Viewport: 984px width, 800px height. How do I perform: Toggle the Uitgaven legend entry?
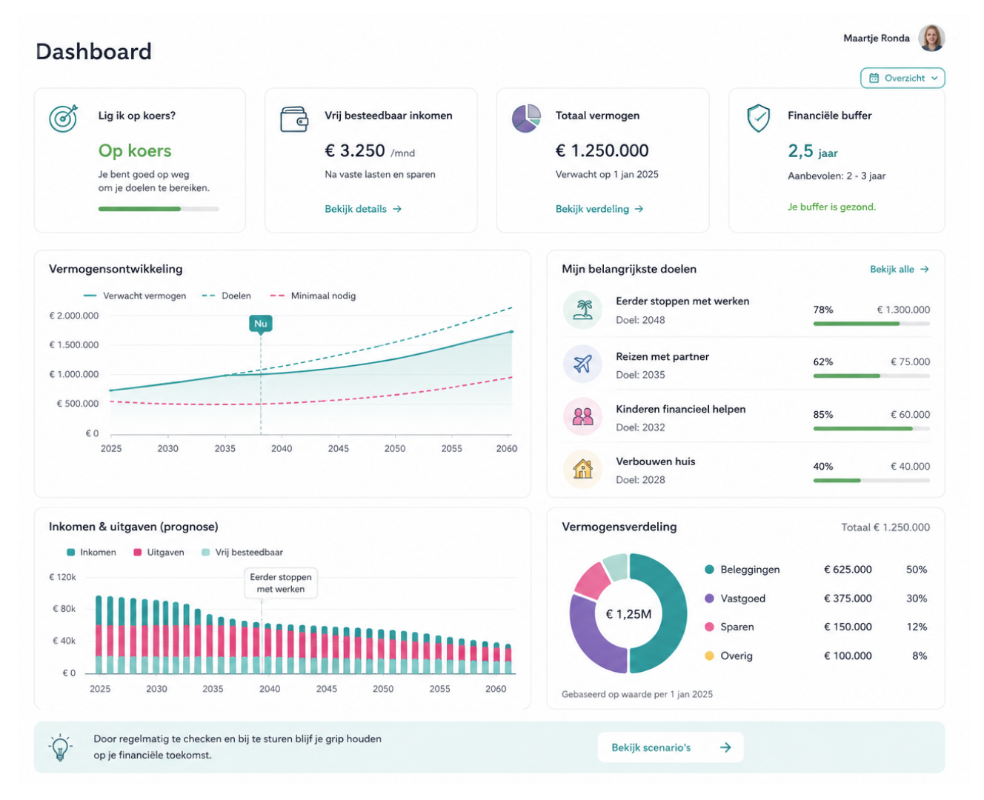tap(159, 552)
